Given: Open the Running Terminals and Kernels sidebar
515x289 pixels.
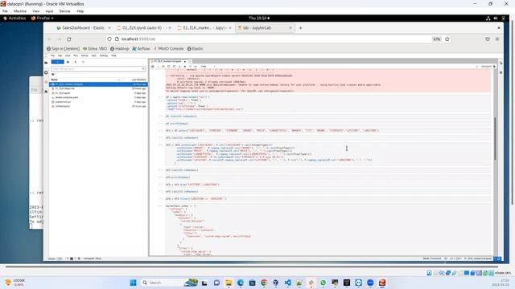Looking at the screenshot, I should [46, 72].
